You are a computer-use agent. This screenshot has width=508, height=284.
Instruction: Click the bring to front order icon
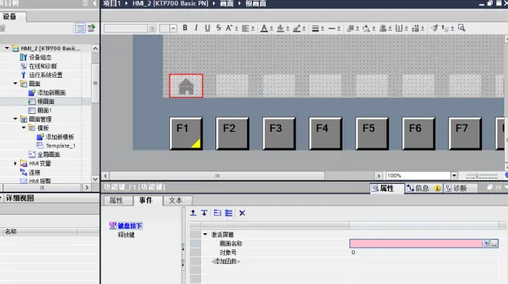(x=350, y=28)
